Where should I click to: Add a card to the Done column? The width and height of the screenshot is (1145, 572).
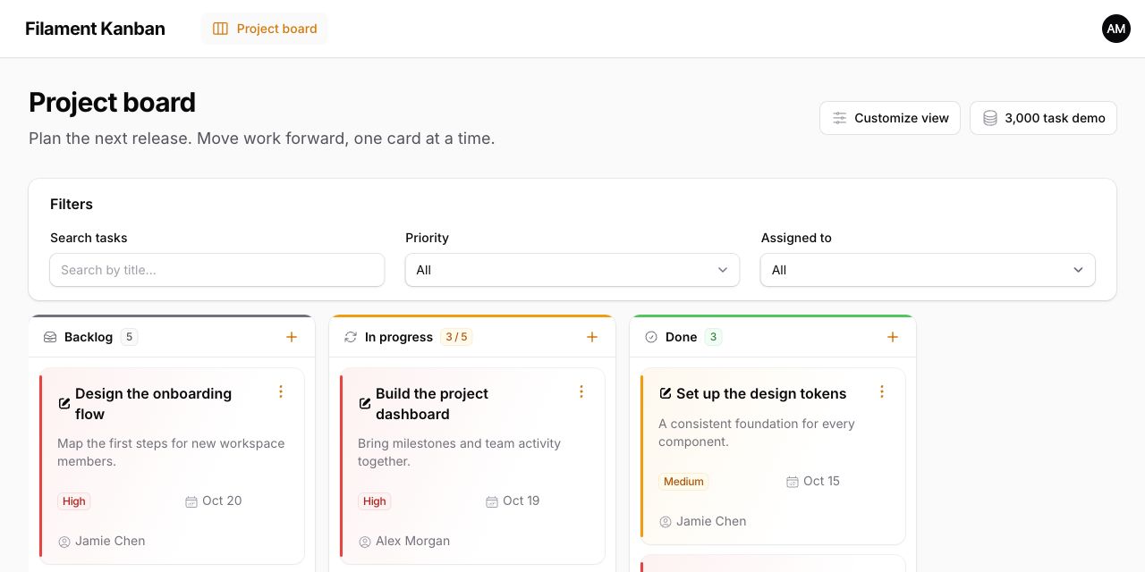pos(893,337)
